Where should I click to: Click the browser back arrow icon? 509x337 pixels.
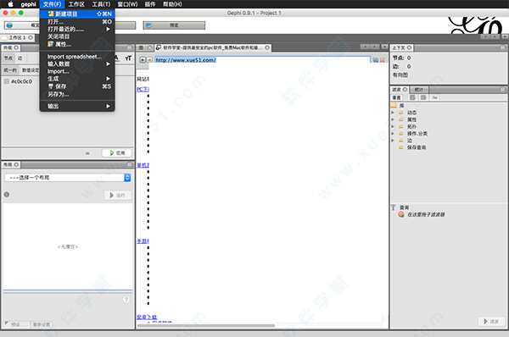point(143,60)
